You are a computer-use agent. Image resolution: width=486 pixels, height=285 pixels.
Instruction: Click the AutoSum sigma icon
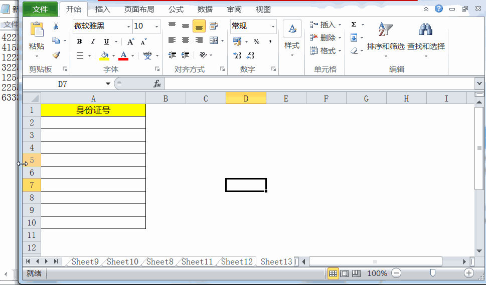coord(354,24)
